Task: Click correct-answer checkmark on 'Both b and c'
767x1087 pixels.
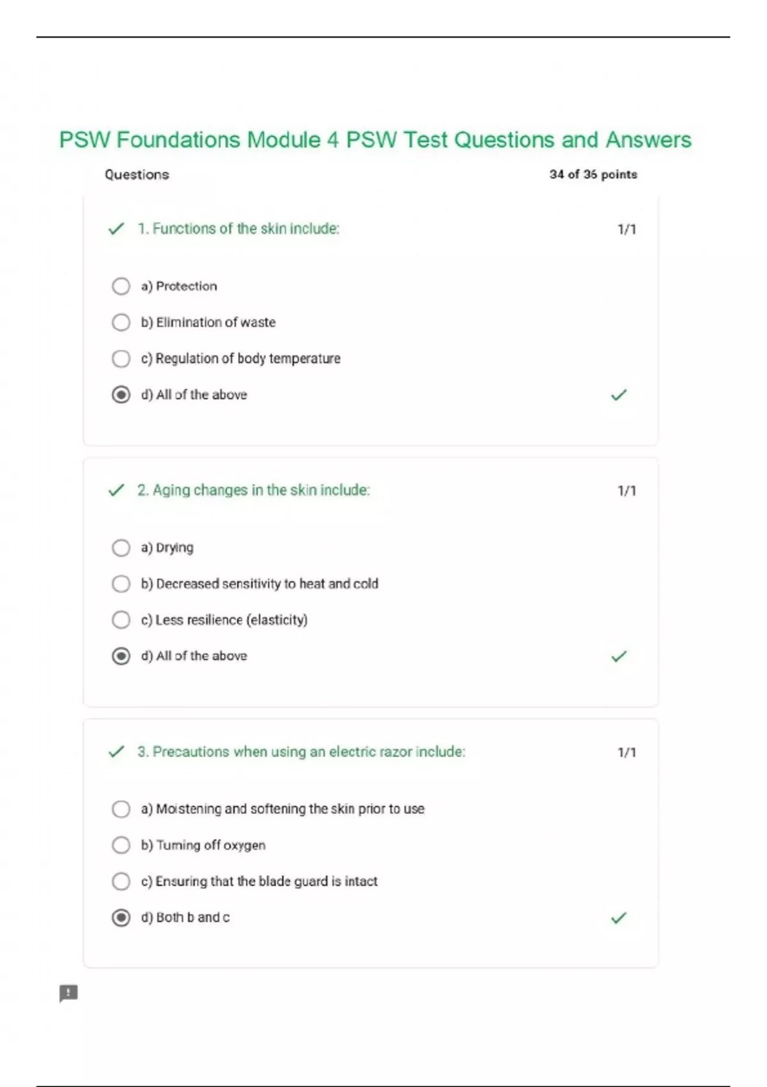Action: (619, 918)
